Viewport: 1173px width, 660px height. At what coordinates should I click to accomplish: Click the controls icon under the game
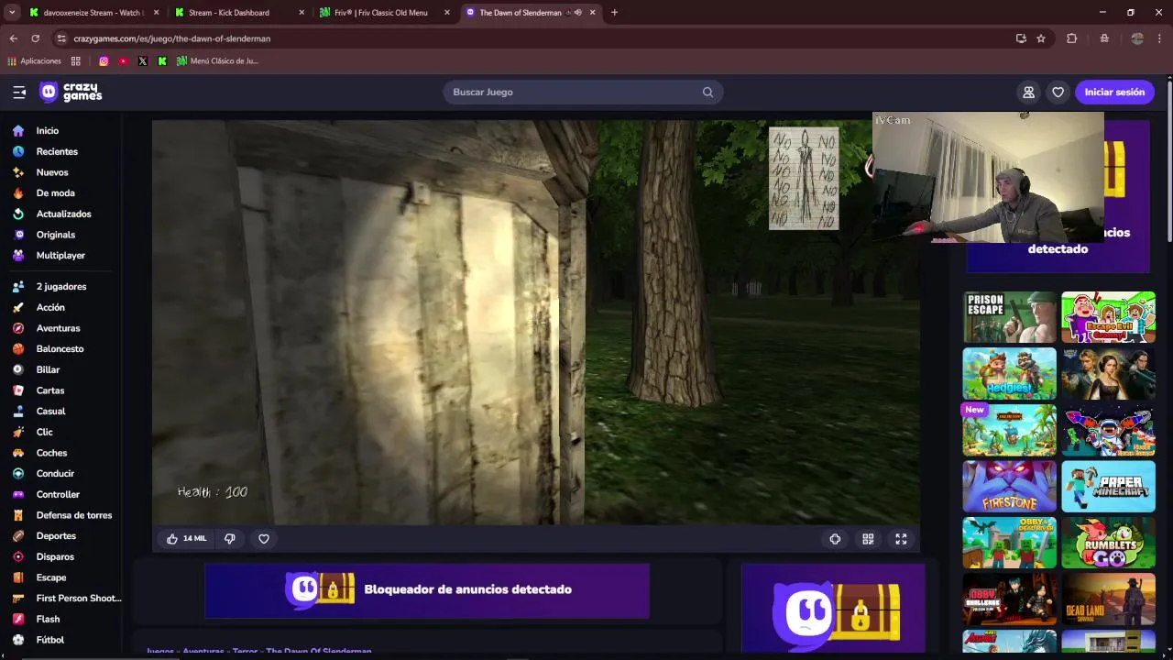point(835,539)
